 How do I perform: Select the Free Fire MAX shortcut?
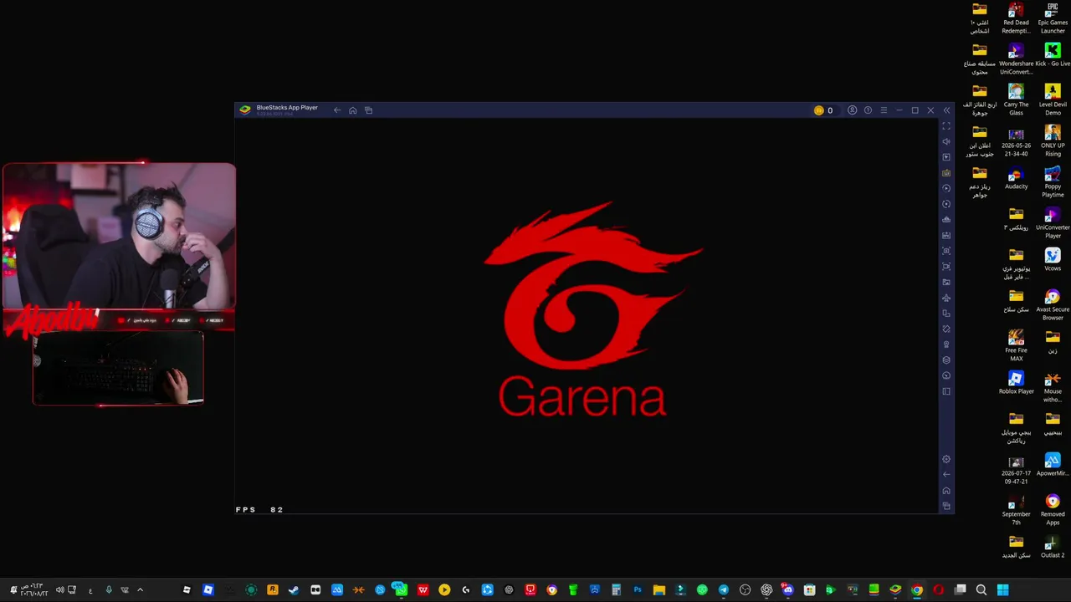coord(1016,346)
